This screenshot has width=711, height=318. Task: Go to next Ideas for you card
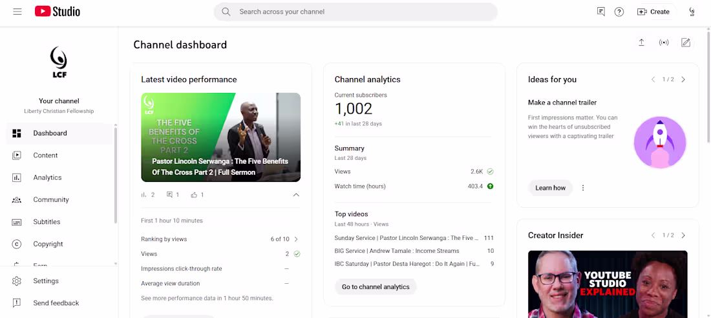[683, 79]
